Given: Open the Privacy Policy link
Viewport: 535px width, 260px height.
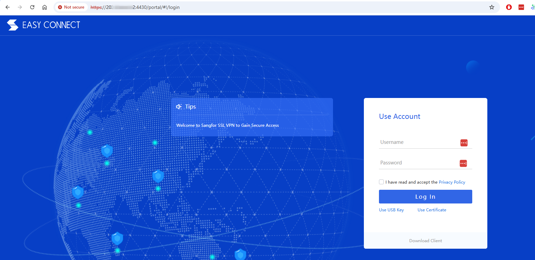Looking at the screenshot, I should [x=452, y=182].
